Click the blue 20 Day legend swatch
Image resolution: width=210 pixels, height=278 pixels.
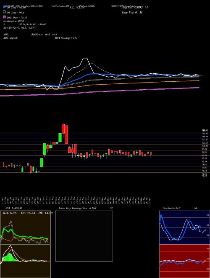click(x=5, y=7)
